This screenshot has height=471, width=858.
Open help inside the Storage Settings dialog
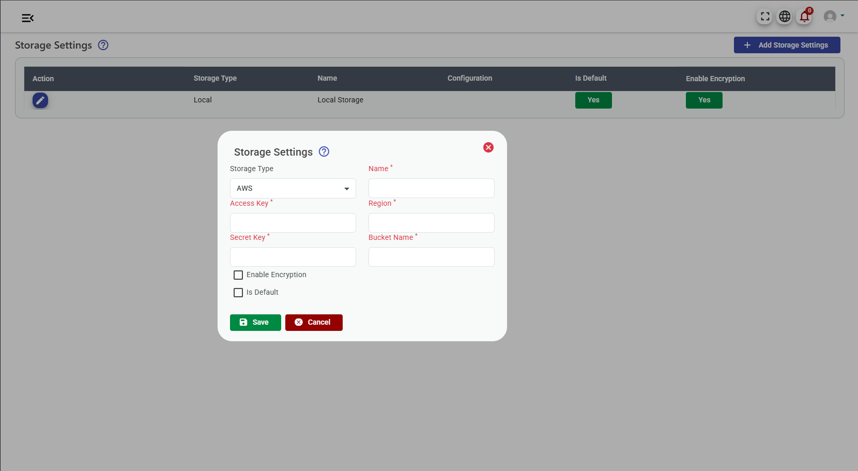[324, 151]
